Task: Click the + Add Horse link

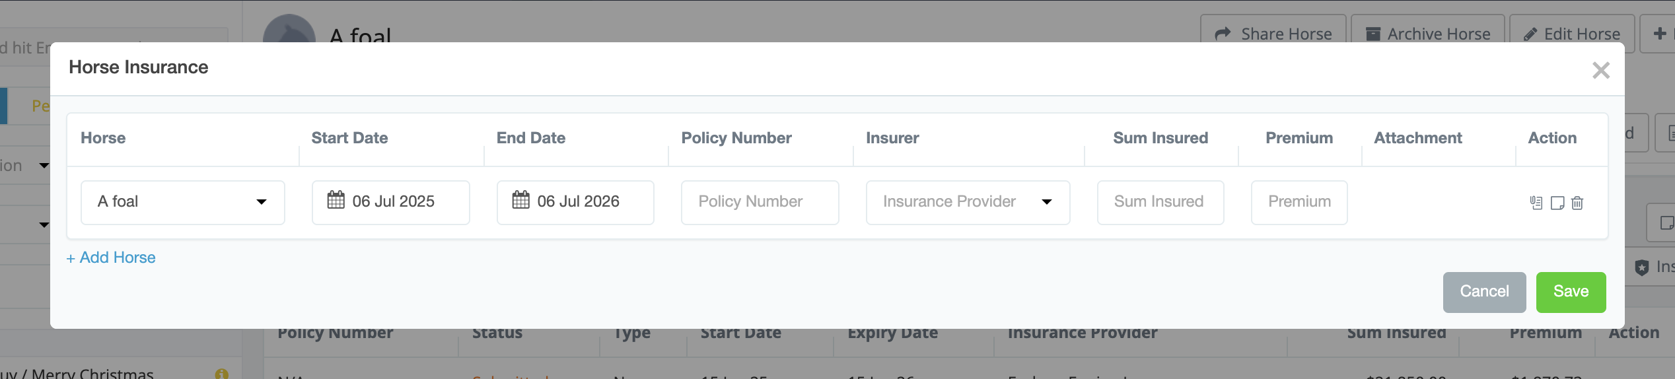Action: coord(111,258)
